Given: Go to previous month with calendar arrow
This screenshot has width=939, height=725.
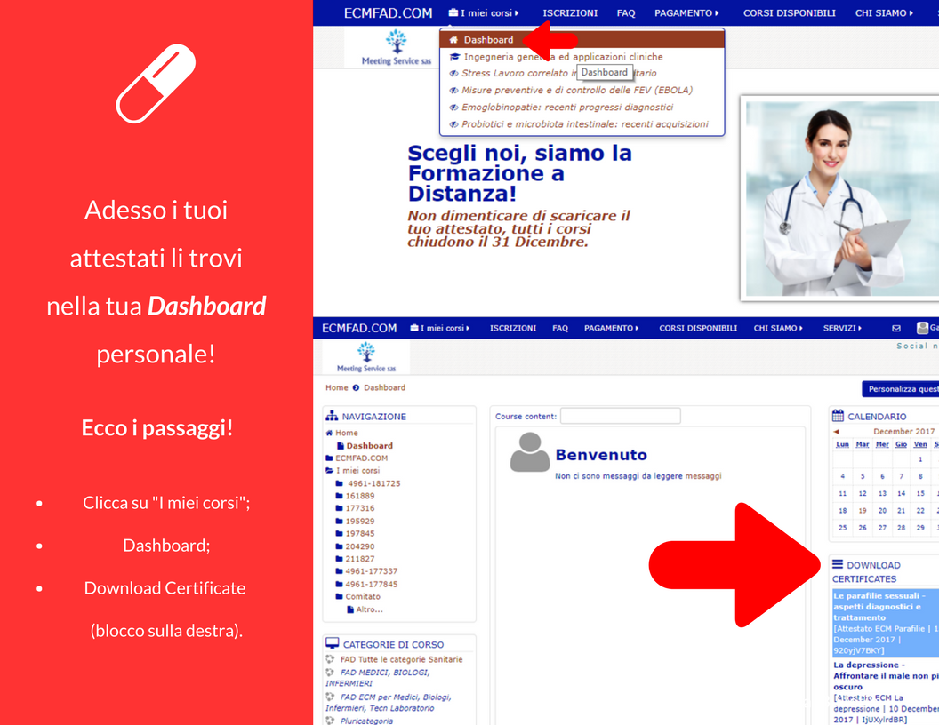Looking at the screenshot, I should pyautogui.click(x=836, y=431).
